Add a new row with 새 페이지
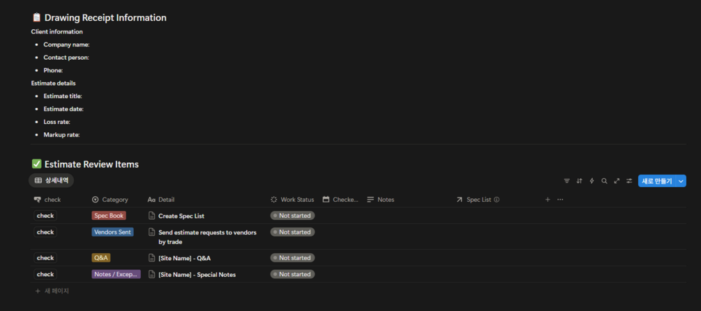Viewport: 701px width, 311px height. point(52,291)
